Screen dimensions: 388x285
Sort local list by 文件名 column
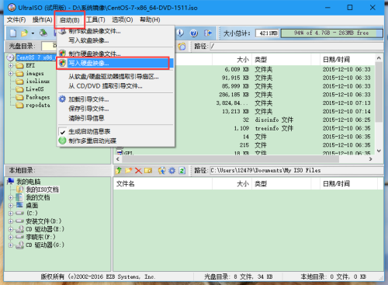163,184
